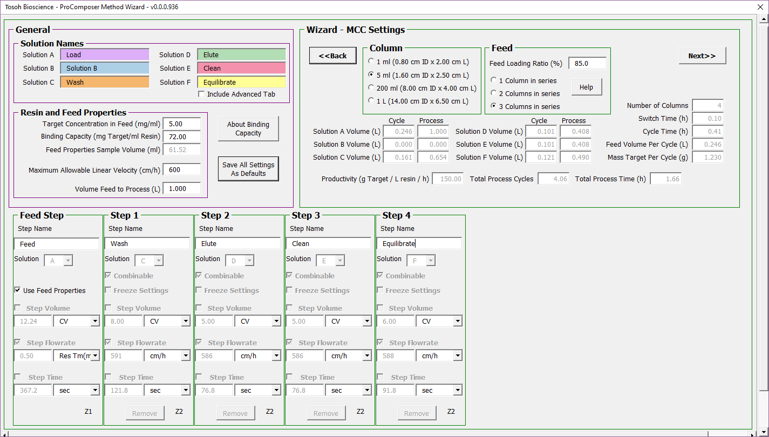Viewport: 769px width, 437px height.
Task: Click About Binding Capacity button
Action: coord(248,128)
